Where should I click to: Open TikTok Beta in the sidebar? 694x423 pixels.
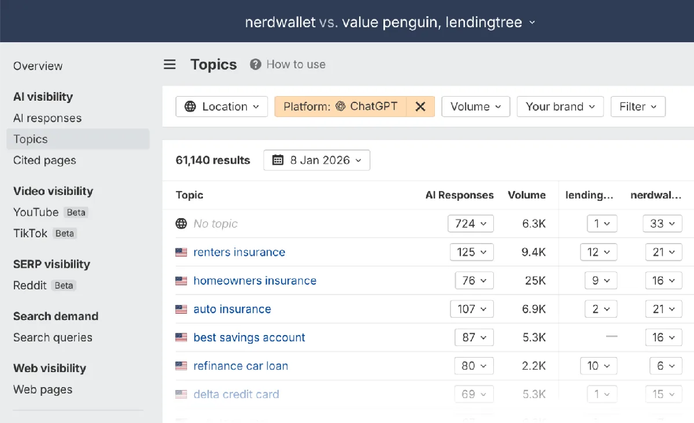tap(45, 233)
